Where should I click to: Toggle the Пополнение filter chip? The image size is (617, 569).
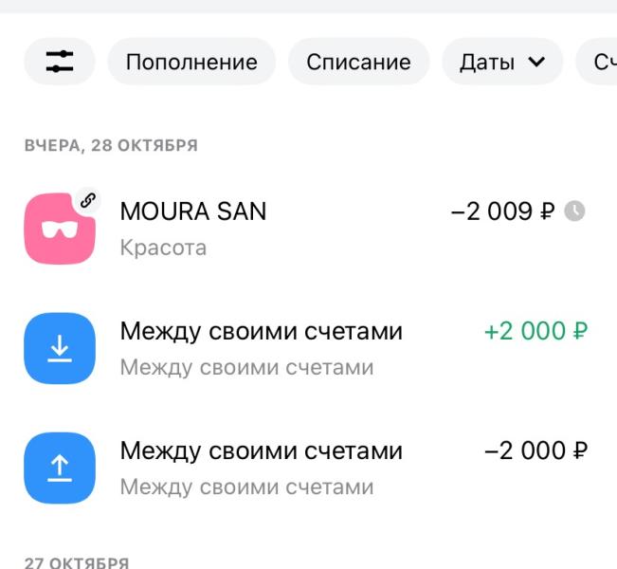pyautogui.click(x=191, y=63)
